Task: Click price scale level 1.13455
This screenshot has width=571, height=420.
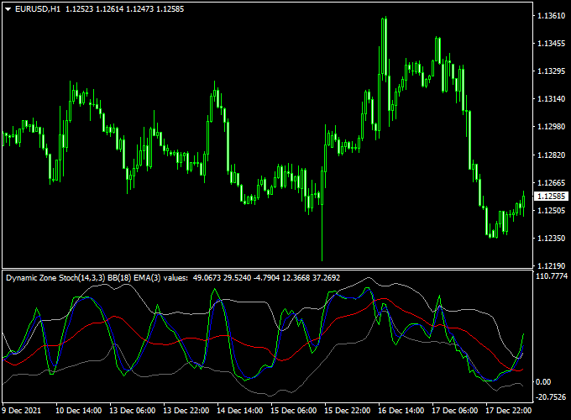Action: point(552,44)
